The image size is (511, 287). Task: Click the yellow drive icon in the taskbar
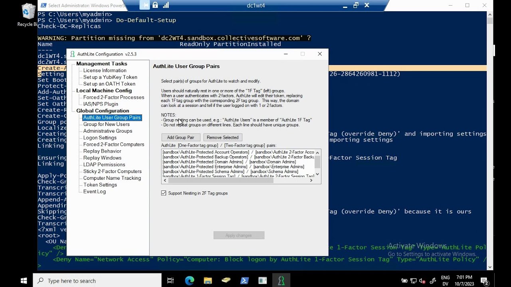[x=226, y=281]
